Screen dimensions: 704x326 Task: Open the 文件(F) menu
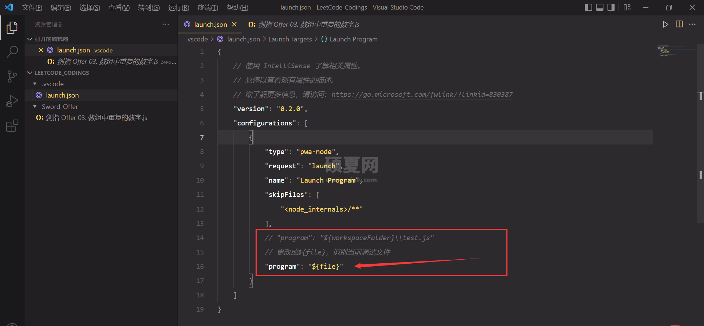point(32,7)
